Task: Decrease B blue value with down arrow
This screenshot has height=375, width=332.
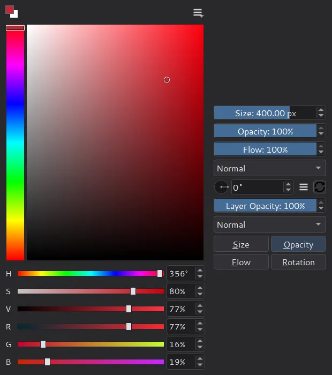Action: [200, 365]
